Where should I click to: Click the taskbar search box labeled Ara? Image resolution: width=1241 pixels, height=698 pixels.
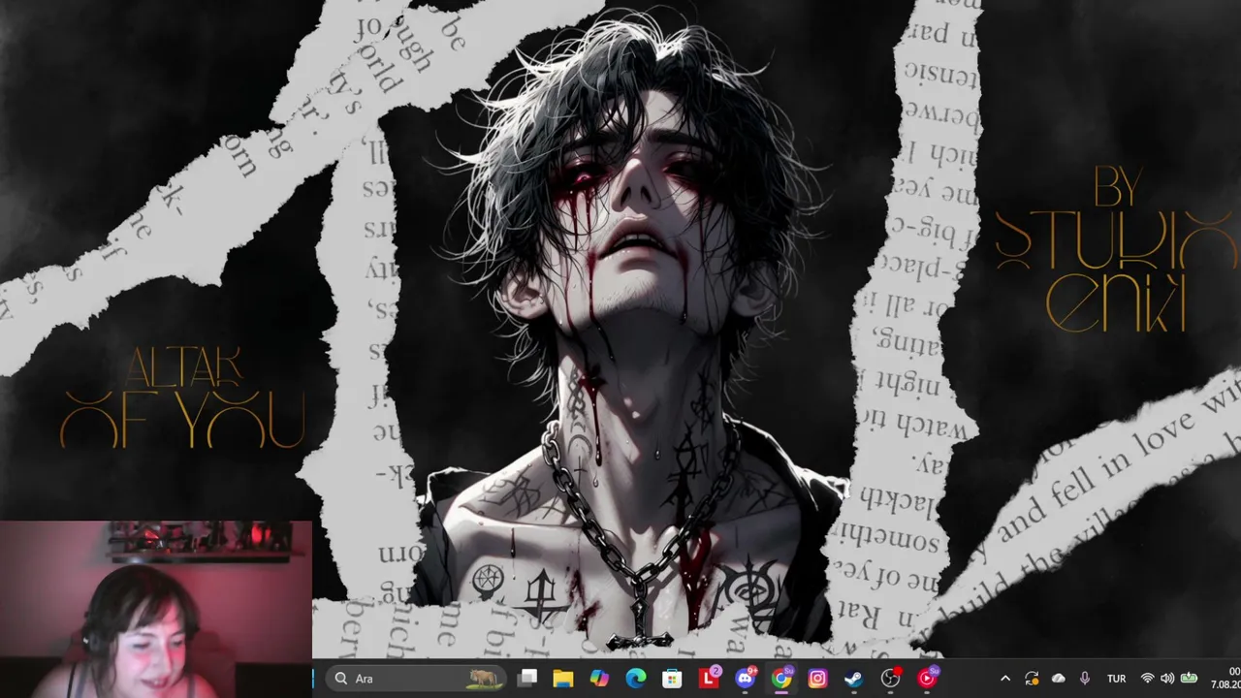[x=414, y=679]
